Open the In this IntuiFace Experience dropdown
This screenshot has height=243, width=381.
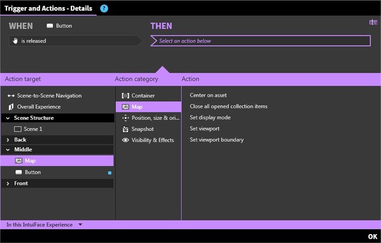click(x=80, y=225)
